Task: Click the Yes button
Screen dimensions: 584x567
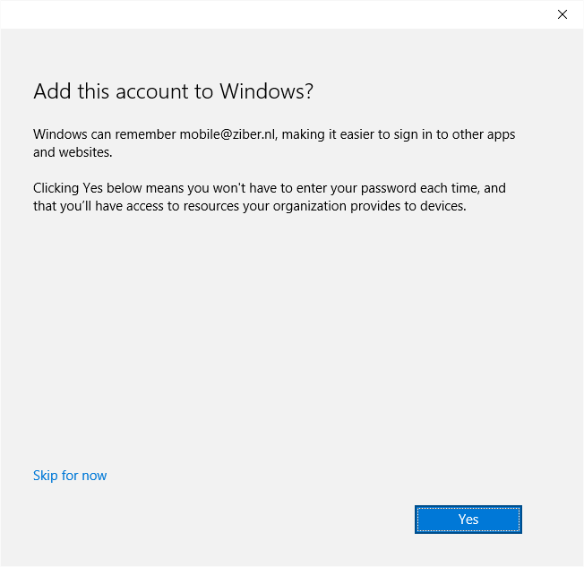Action: tap(468, 520)
